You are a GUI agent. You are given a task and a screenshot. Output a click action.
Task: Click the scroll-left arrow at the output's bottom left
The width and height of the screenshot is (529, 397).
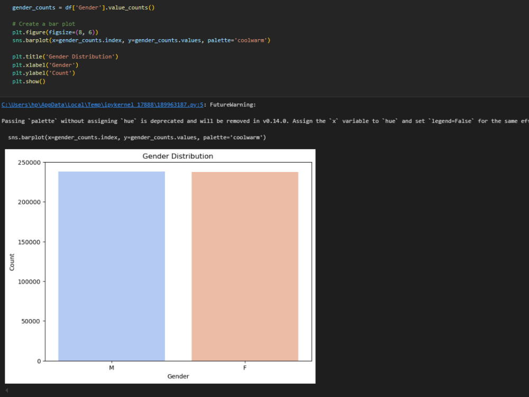pyautogui.click(x=6, y=390)
